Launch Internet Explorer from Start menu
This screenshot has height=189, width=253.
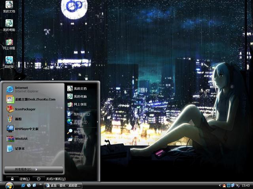(x=34, y=89)
